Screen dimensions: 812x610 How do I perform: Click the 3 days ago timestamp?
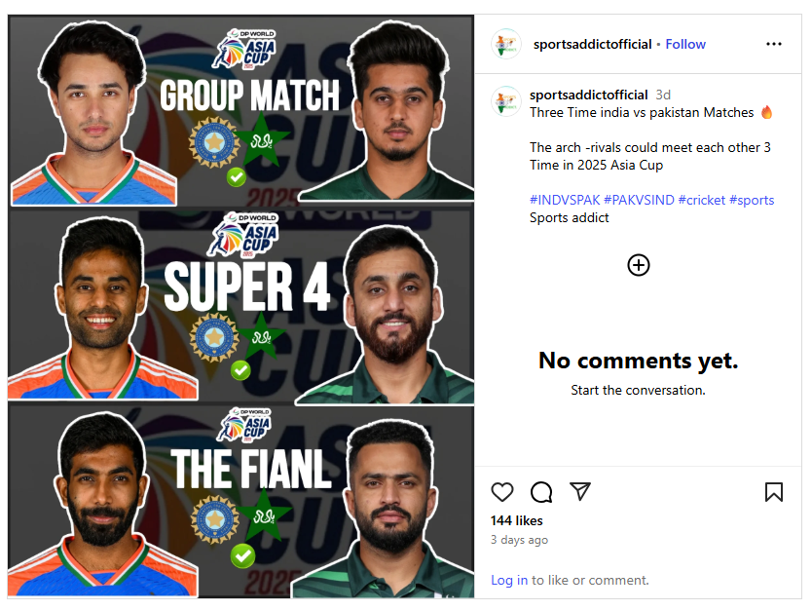[519, 540]
